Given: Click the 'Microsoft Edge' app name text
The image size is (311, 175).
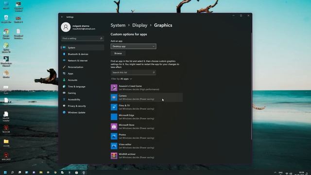Looking at the screenshot, I should 126,115.
